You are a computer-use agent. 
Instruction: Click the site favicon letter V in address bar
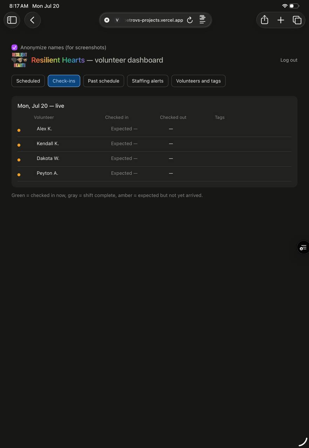click(117, 20)
